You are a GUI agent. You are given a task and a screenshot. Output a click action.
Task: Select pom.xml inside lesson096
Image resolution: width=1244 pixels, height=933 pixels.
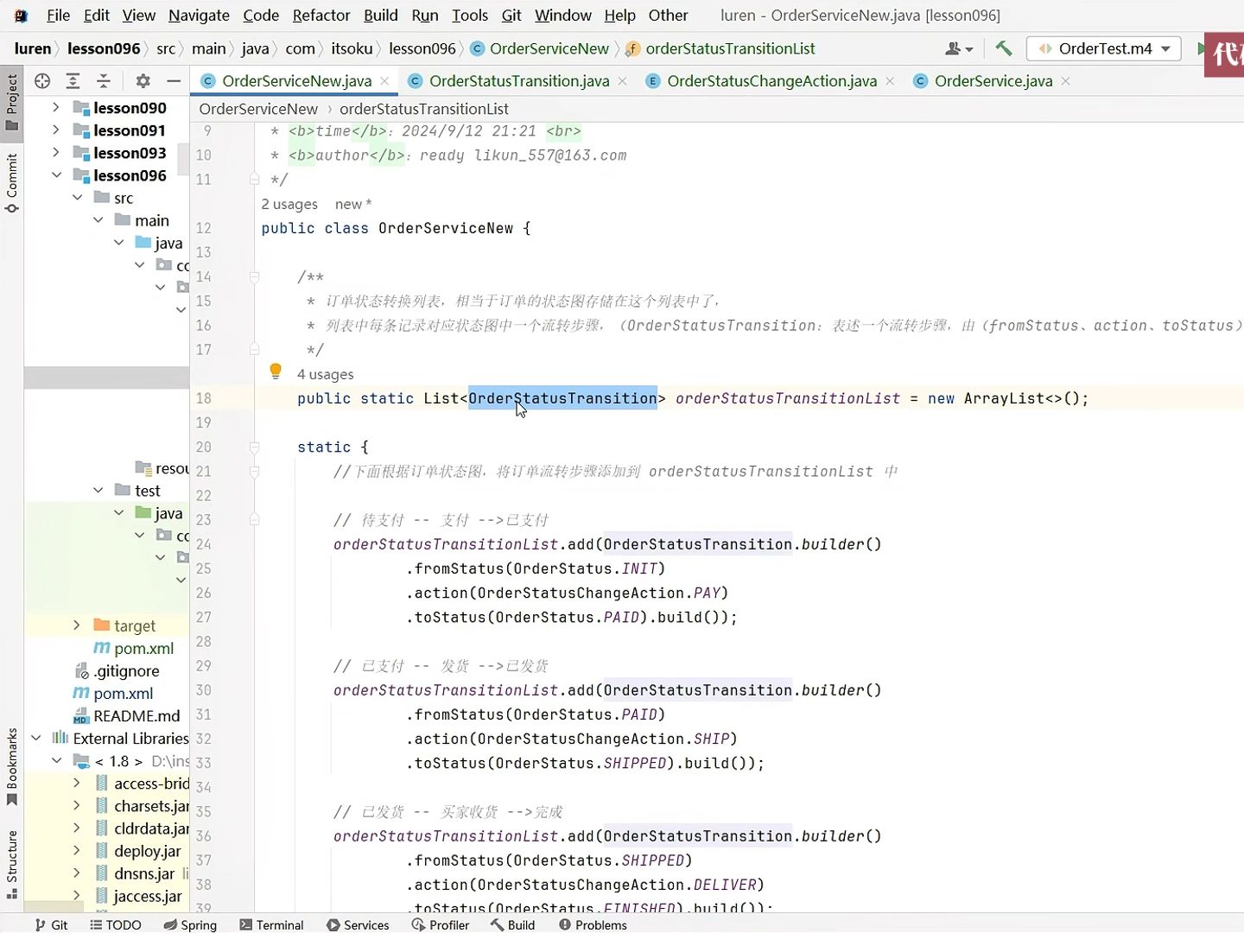(x=143, y=648)
